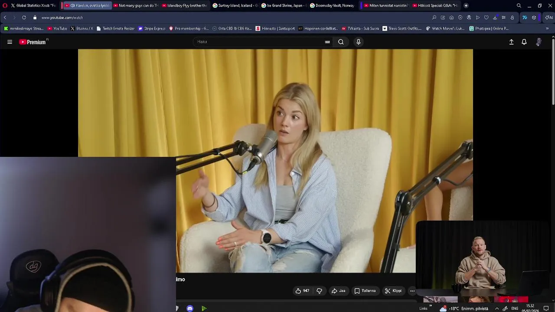
Task: Go back to the previous page
Action: coord(5,17)
